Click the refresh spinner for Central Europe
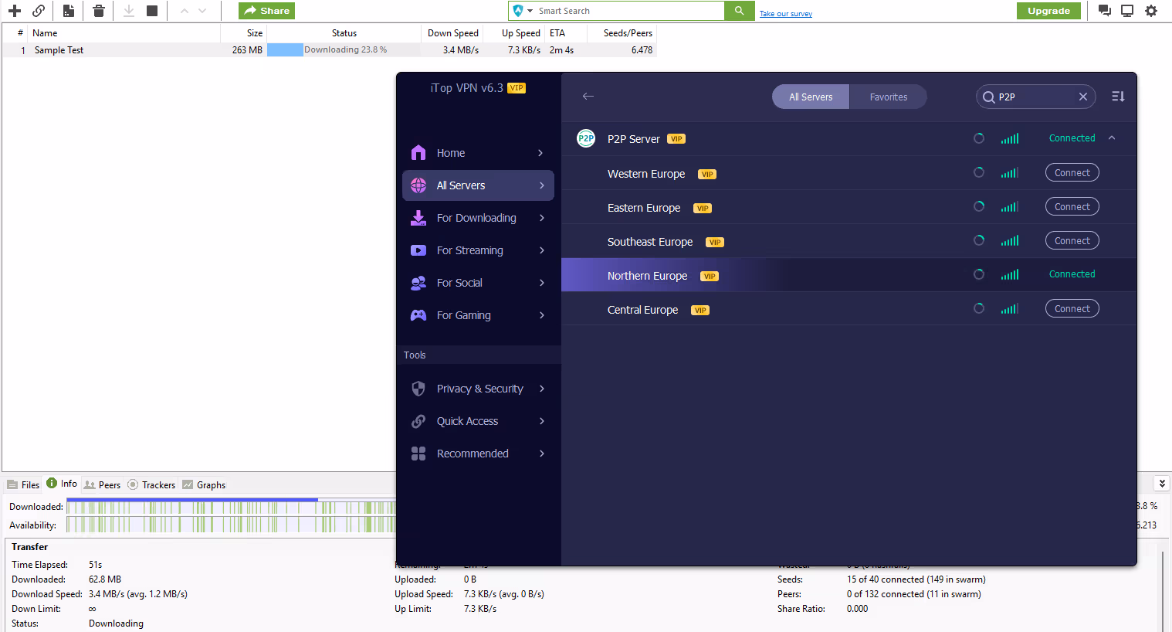 (x=979, y=308)
